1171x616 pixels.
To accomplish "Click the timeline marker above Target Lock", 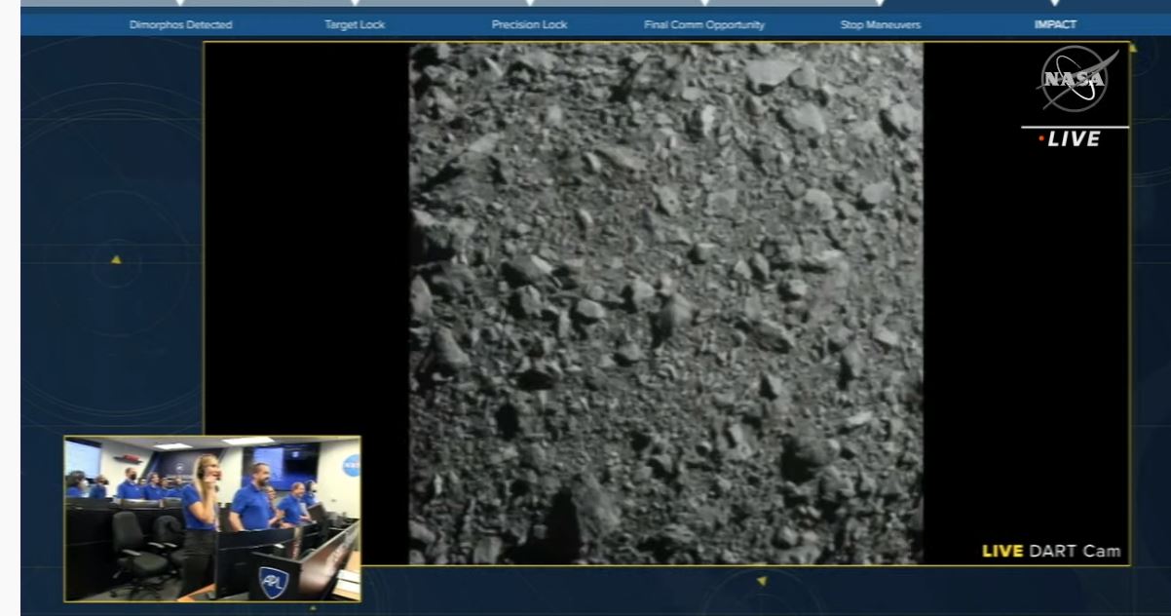I will (x=355, y=4).
